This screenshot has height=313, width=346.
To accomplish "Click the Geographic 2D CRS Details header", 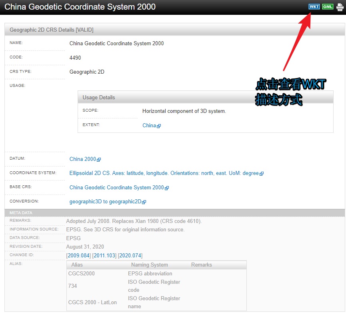I will point(174,30).
